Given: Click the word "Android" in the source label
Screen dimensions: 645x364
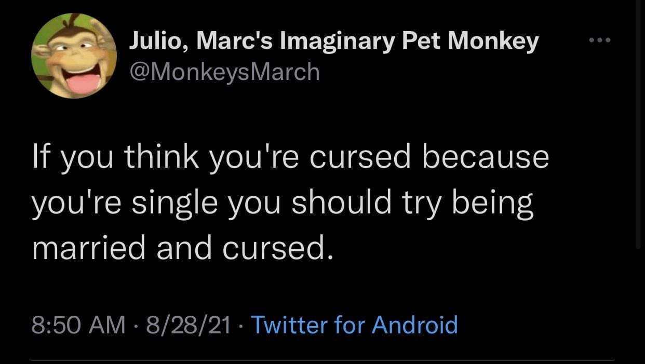Looking at the screenshot, I should (415, 325).
